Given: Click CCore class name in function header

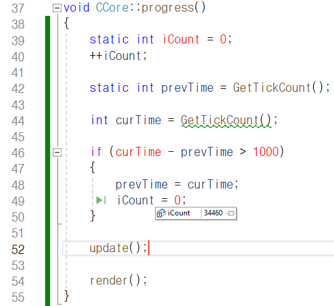Looking at the screenshot, I should coord(112,8).
